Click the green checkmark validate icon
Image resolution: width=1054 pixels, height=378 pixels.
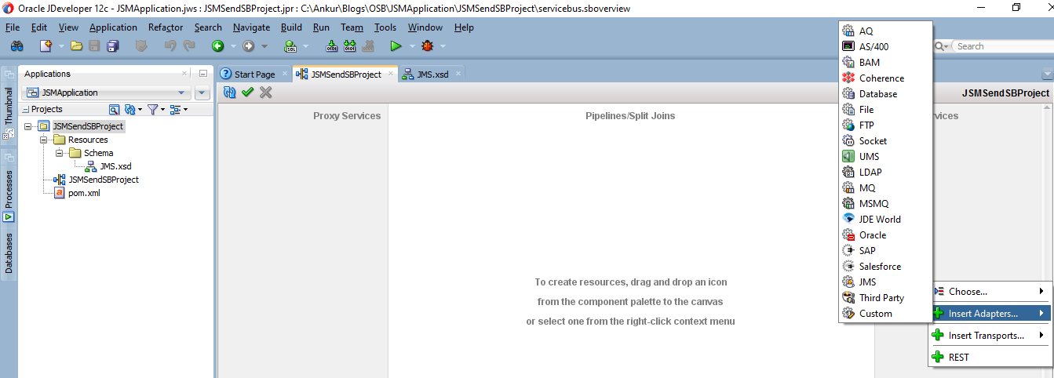tap(248, 93)
